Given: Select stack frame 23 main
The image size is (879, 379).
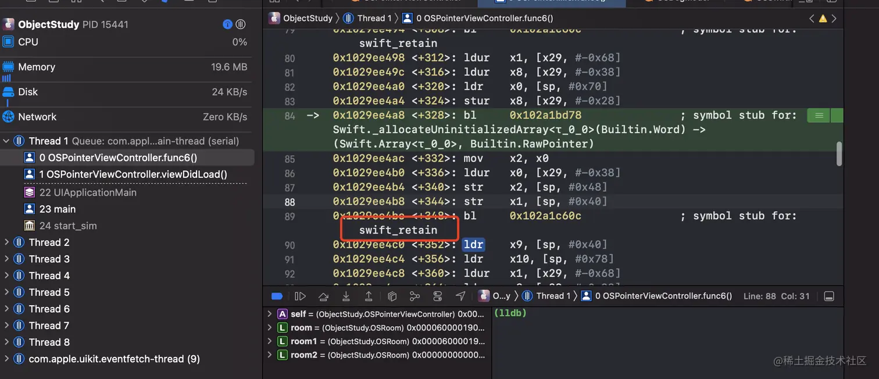Looking at the screenshot, I should coord(127,209).
